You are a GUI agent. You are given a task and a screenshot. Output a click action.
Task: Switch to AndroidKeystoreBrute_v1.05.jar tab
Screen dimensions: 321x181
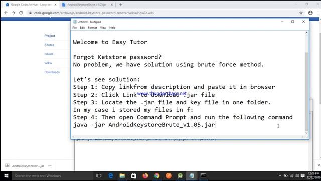(87, 5)
